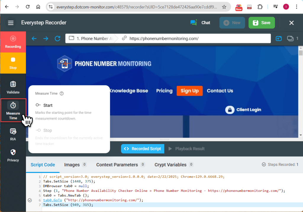Viewport: 303px width, 212px height.
Task: Open the Privacy shield tool
Action: [13, 152]
